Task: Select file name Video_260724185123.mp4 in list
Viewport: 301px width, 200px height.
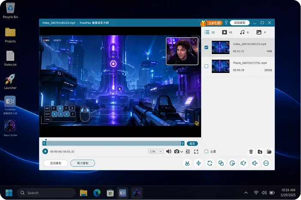Action: [x=250, y=44]
